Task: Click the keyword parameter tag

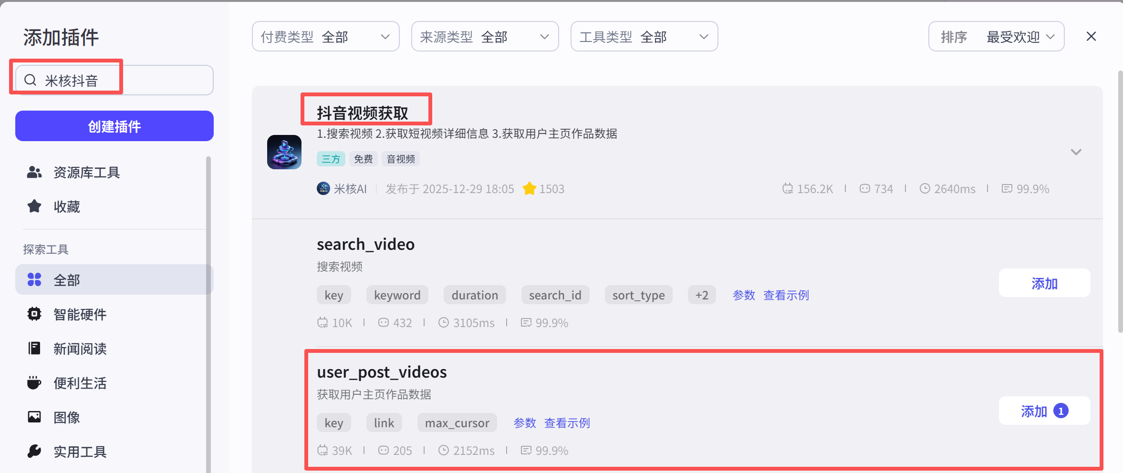Action: 397,295
